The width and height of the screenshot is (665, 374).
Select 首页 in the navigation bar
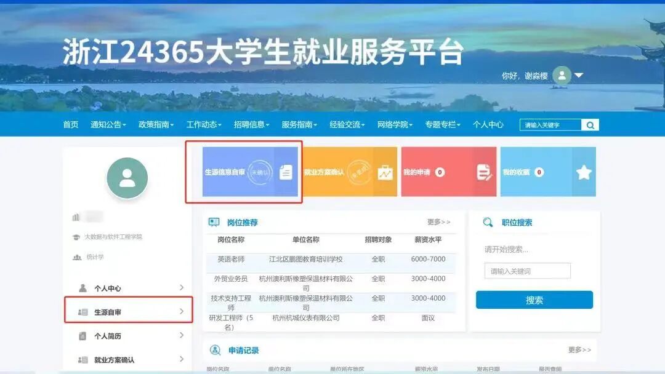point(70,124)
